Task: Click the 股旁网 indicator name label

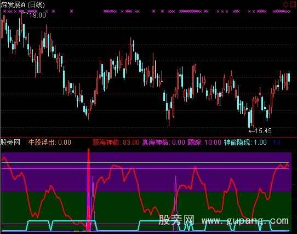Action: click(10, 142)
